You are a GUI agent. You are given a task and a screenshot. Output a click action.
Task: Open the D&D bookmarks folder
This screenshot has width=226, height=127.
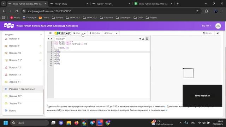(x=138, y=18)
